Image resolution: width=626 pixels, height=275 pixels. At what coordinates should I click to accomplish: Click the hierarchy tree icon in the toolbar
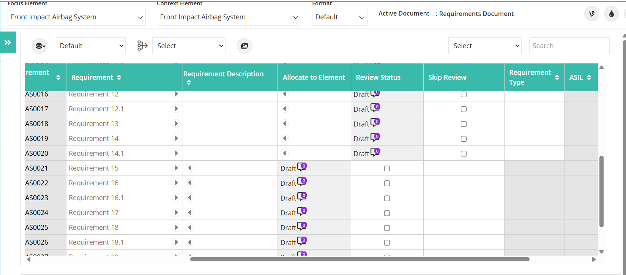click(x=142, y=46)
